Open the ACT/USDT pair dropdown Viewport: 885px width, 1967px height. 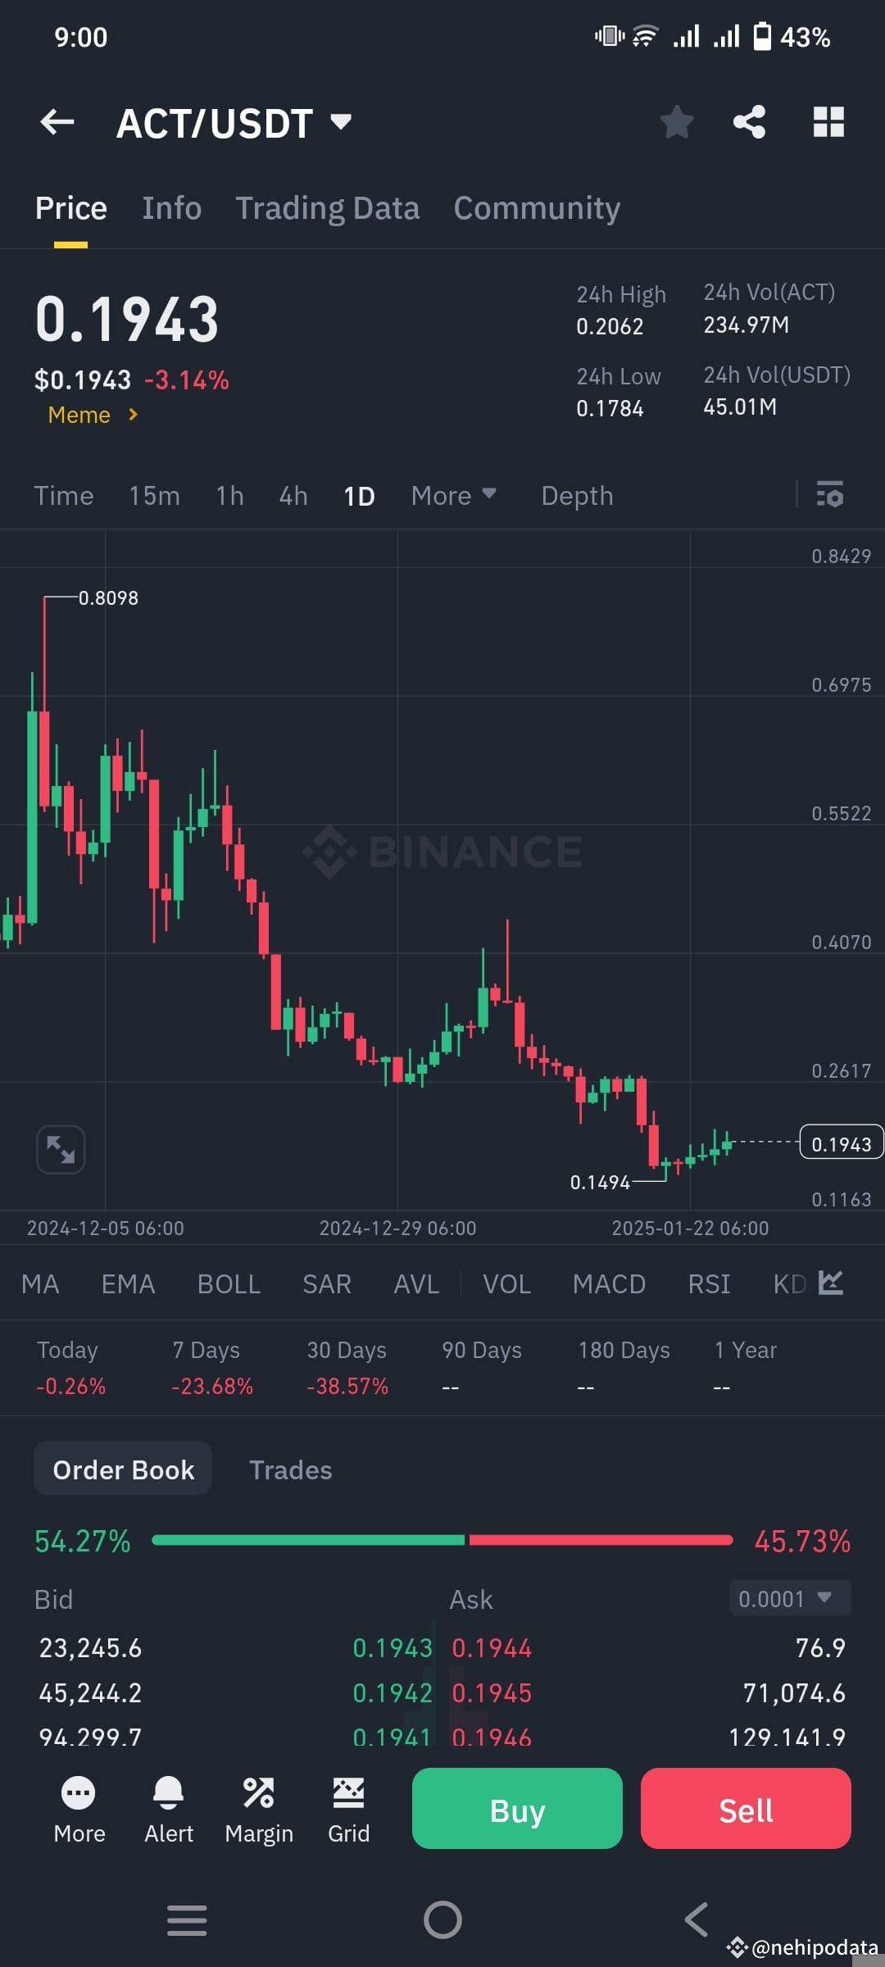235,123
